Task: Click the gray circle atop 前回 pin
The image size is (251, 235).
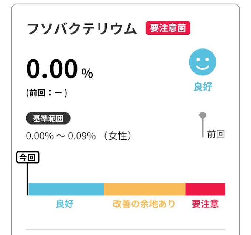Action: point(203,115)
